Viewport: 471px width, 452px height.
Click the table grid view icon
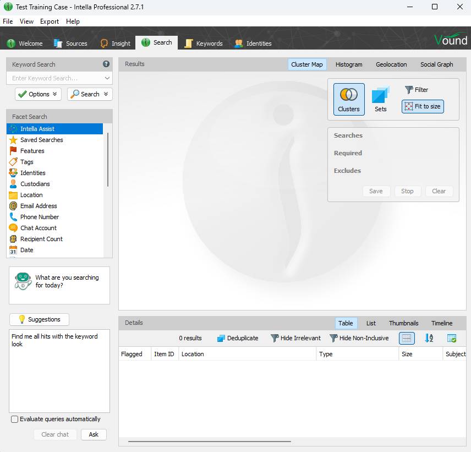[x=407, y=338]
